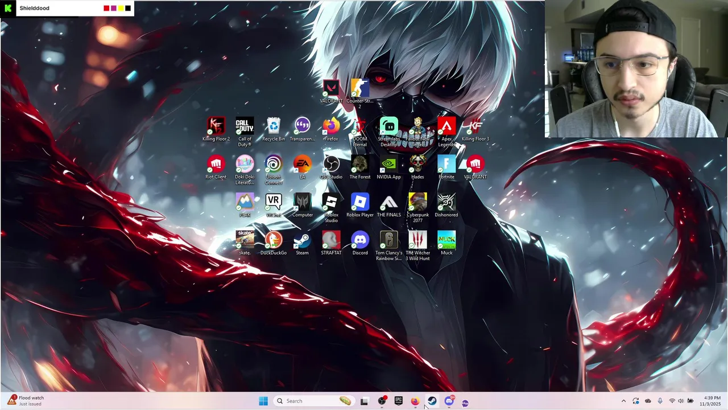Image resolution: width=728 pixels, height=410 pixels.
Task: Select the Cyberpunk 2077 icon
Action: 417,208
